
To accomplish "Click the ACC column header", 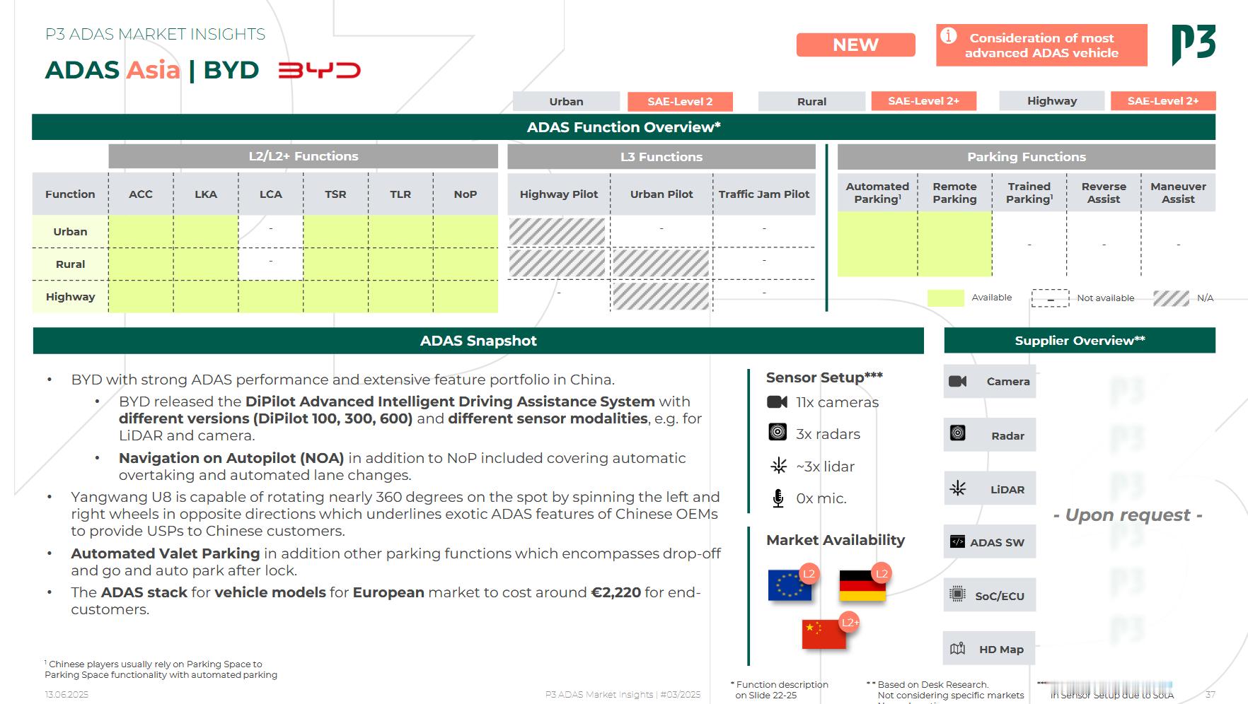I will point(141,194).
